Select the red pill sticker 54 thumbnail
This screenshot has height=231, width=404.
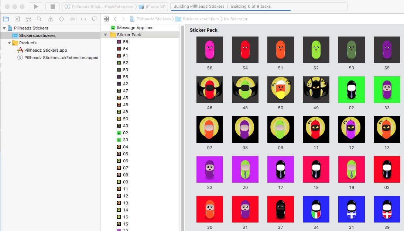tap(245, 50)
